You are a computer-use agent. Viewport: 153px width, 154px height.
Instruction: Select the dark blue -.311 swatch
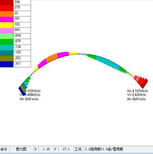click(x=7, y=64)
